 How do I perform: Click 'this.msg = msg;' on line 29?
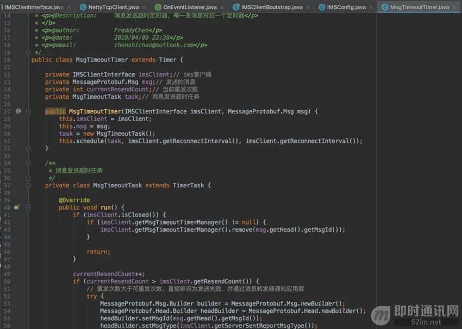coord(85,126)
